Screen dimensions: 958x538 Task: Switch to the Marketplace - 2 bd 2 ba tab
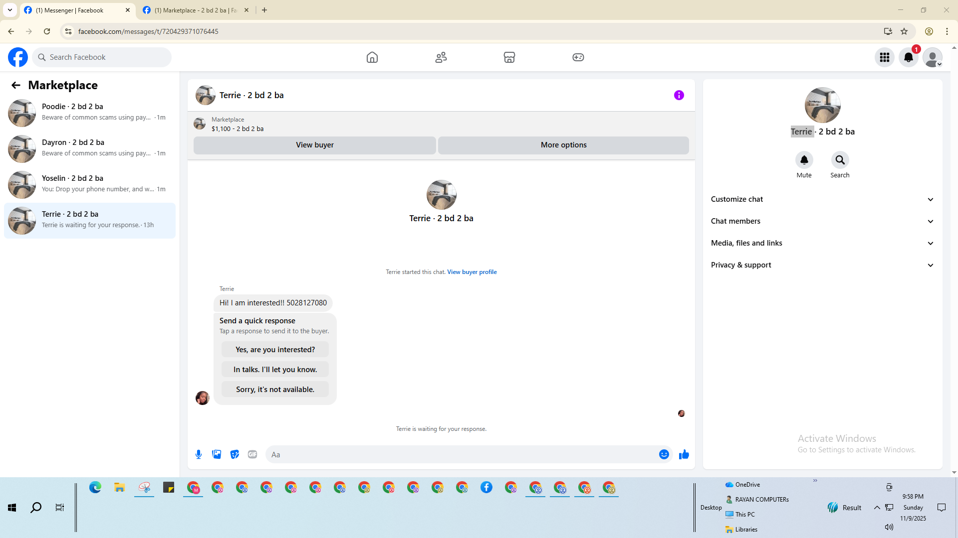coord(195,10)
